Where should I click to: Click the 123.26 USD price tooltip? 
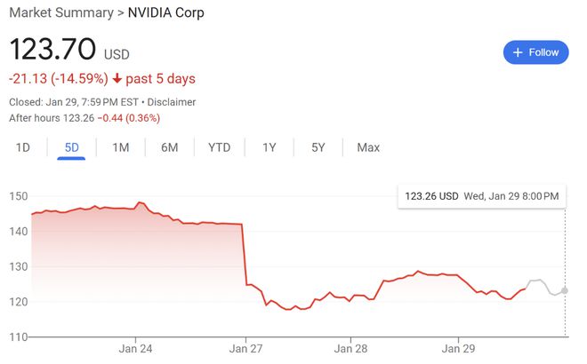[x=482, y=196]
